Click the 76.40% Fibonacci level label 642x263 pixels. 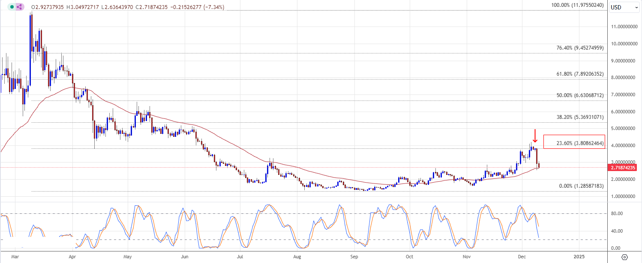580,48
